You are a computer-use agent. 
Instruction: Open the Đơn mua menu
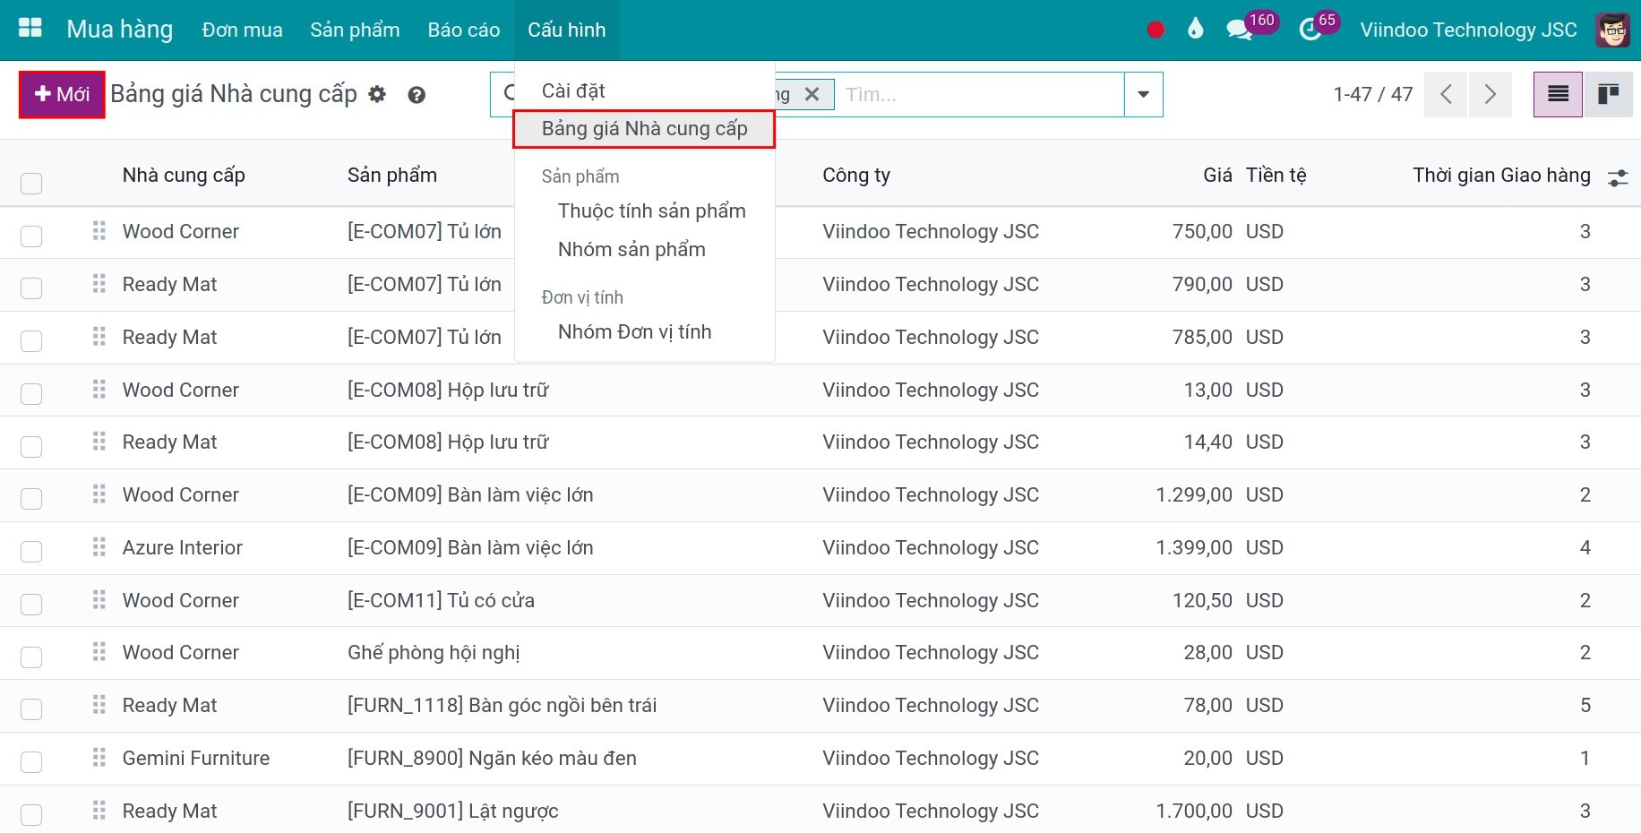242,30
